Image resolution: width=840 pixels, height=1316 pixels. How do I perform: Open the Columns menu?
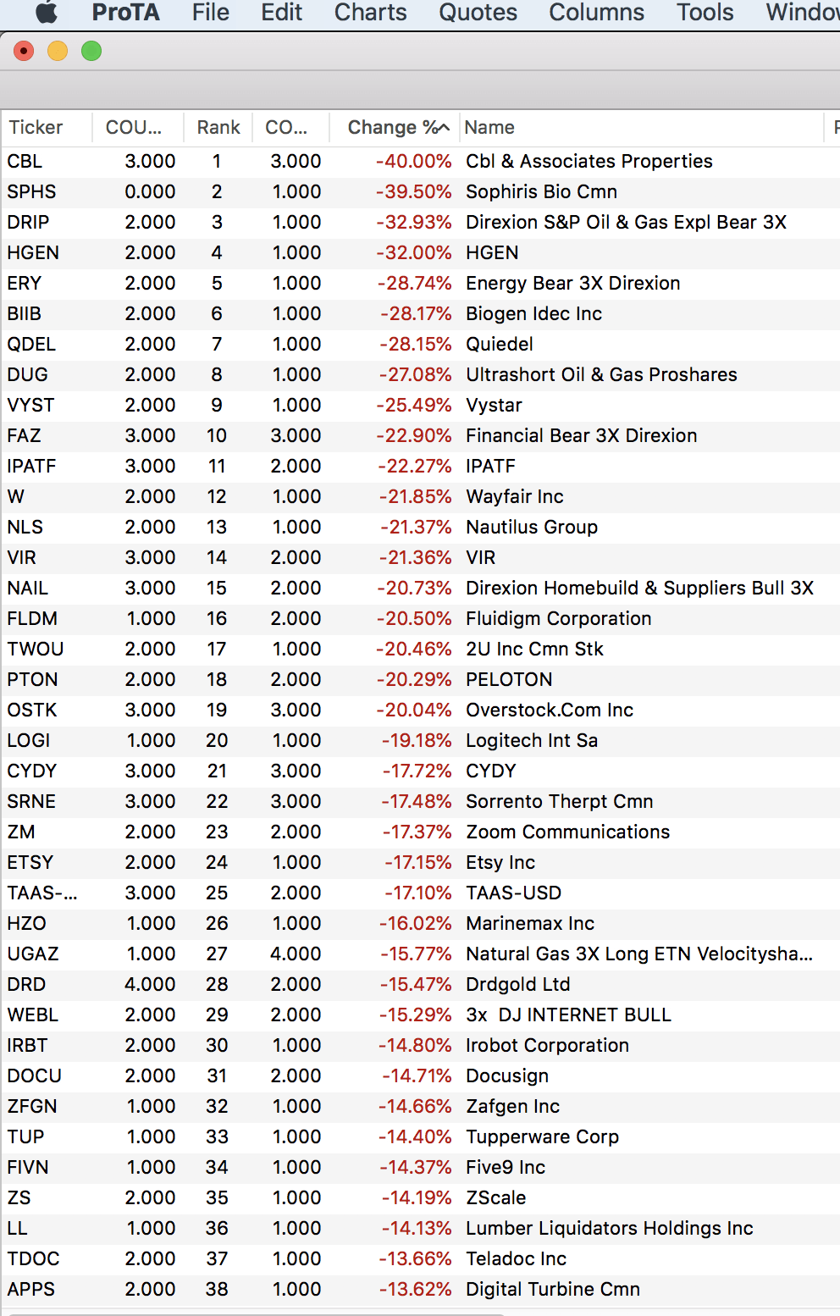coord(596,12)
